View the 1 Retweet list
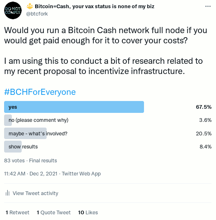This screenshot has height=220, width=216. point(18,212)
